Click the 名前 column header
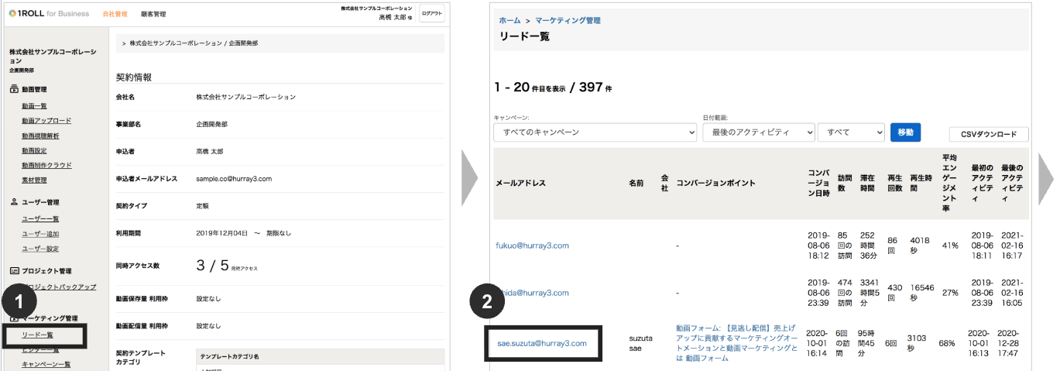The height and width of the screenshot is (371, 1060). pos(636,184)
